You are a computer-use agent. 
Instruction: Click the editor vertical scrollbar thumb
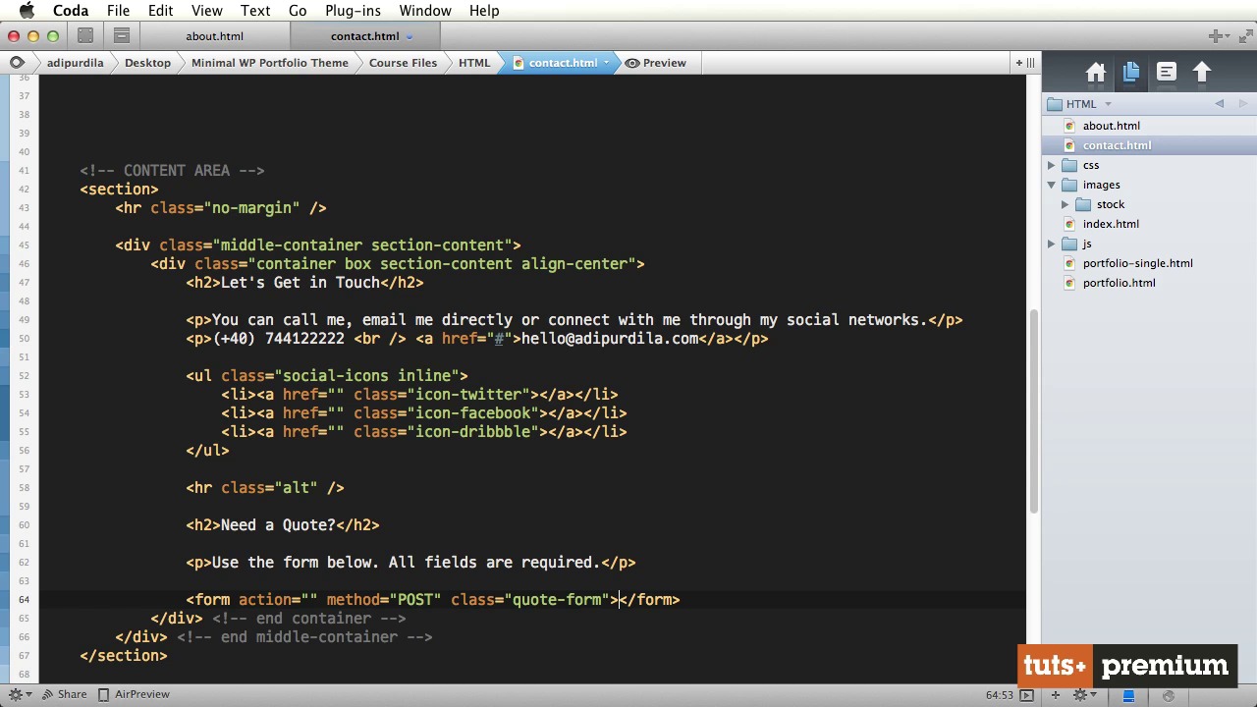pyautogui.click(x=1033, y=410)
